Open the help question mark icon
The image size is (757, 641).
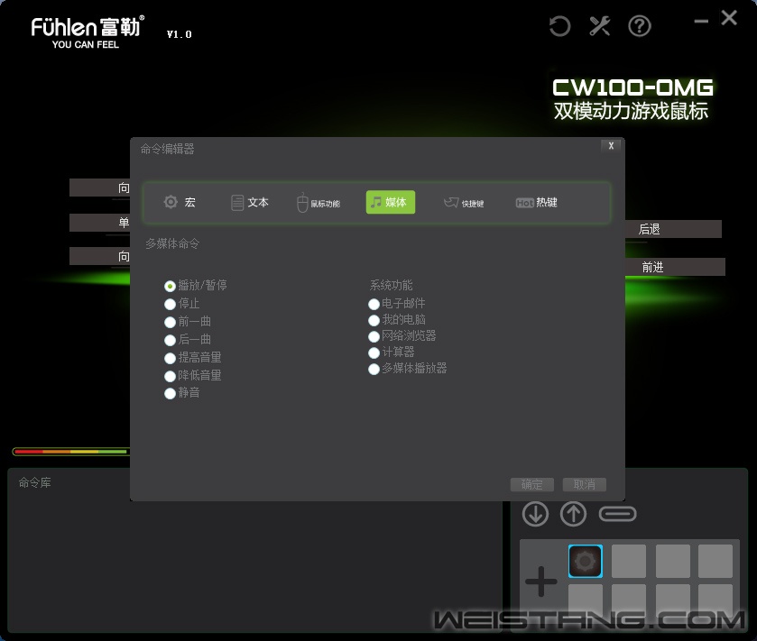click(640, 26)
